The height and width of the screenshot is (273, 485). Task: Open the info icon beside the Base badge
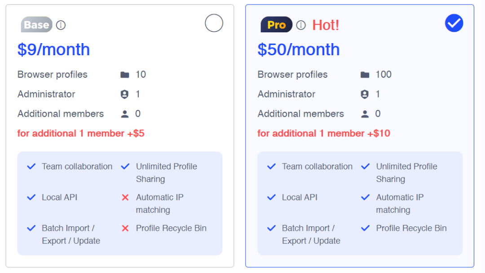(61, 25)
